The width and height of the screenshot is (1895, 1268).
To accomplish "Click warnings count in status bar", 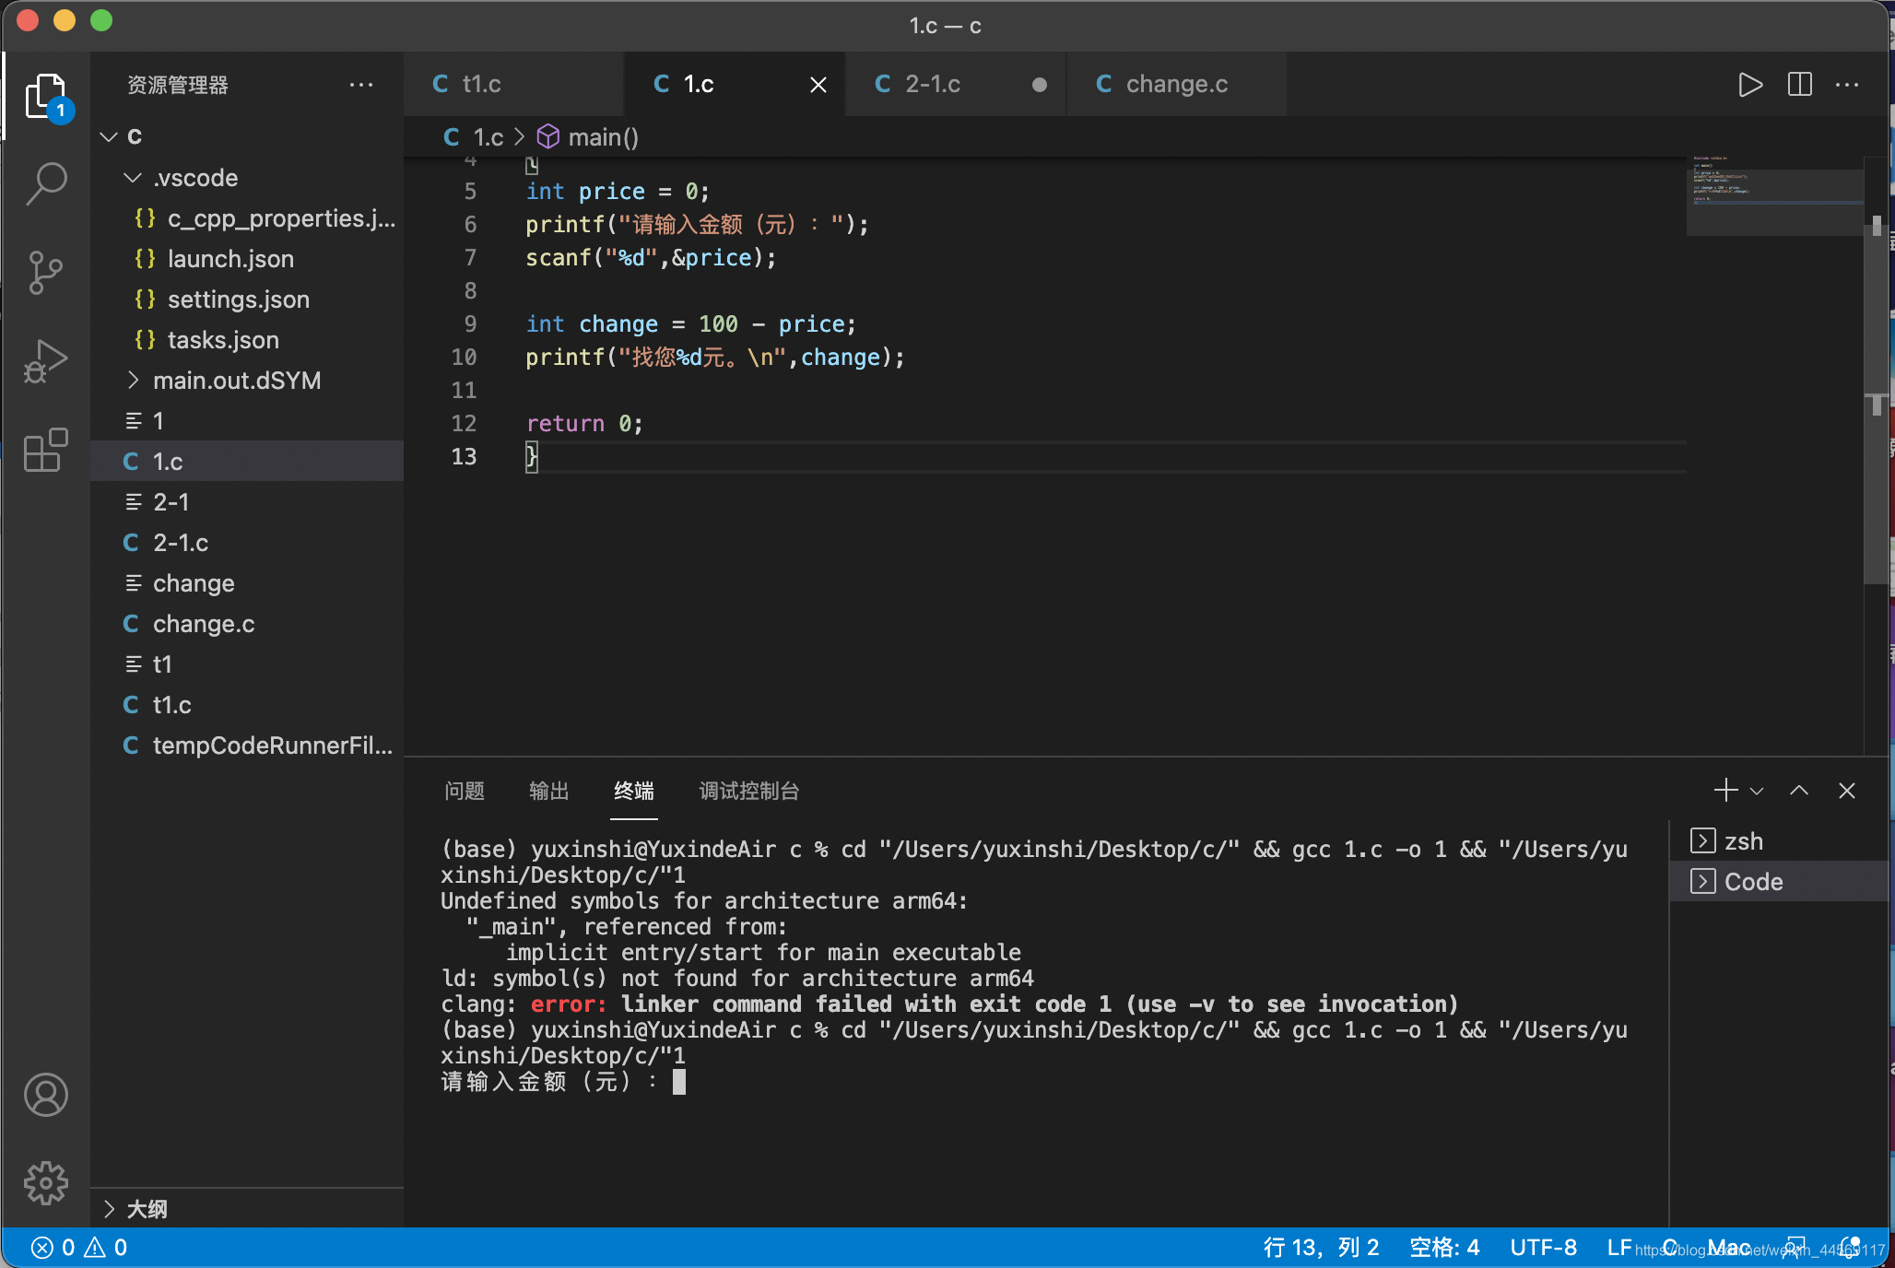I will tap(105, 1247).
